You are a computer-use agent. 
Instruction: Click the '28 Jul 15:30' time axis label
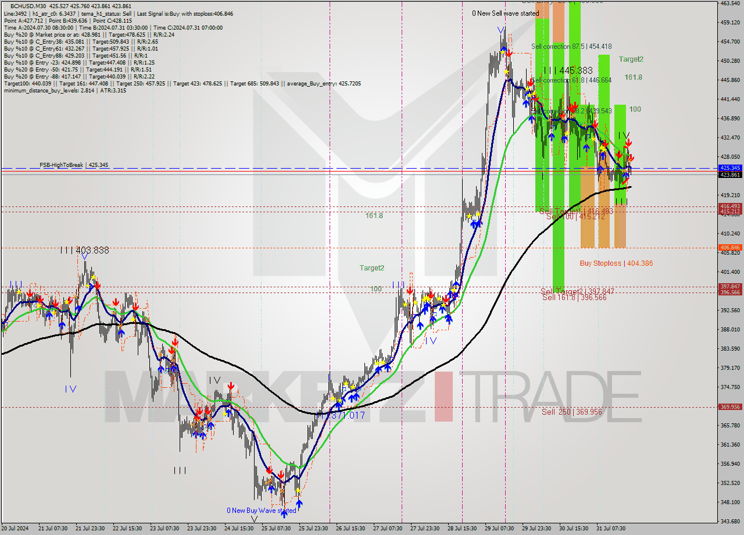[x=462, y=529]
